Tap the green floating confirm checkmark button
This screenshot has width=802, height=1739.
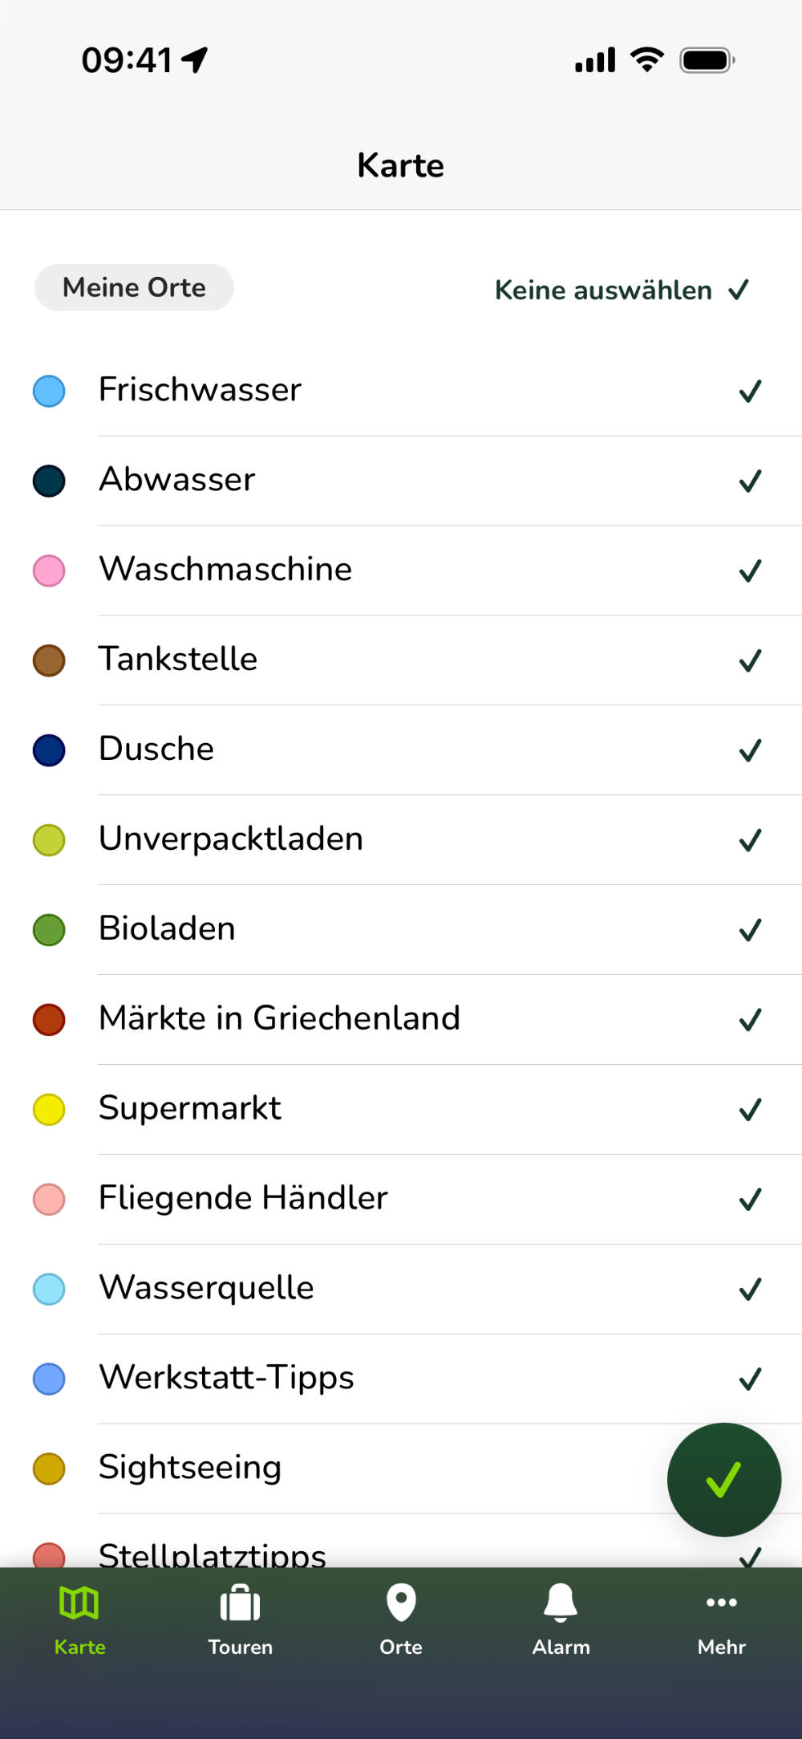pyautogui.click(x=723, y=1480)
